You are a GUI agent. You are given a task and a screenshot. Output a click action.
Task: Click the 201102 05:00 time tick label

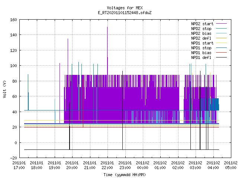pos(231,165)
